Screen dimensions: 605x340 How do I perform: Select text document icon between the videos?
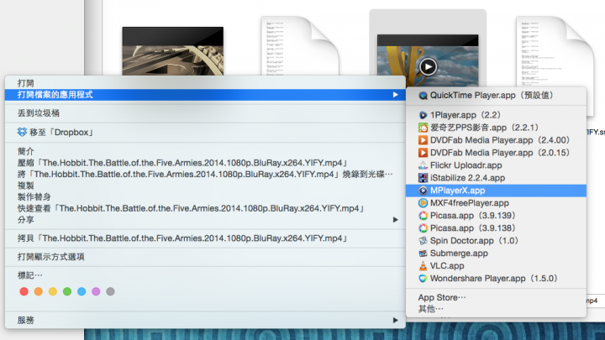coord(300,45)
